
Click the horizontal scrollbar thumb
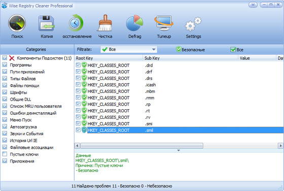[142, 146]
